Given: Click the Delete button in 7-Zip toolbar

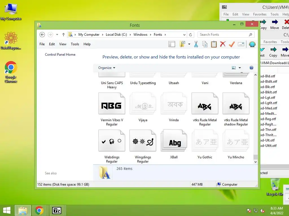Looking at the screenshot, I should point(286,24).
